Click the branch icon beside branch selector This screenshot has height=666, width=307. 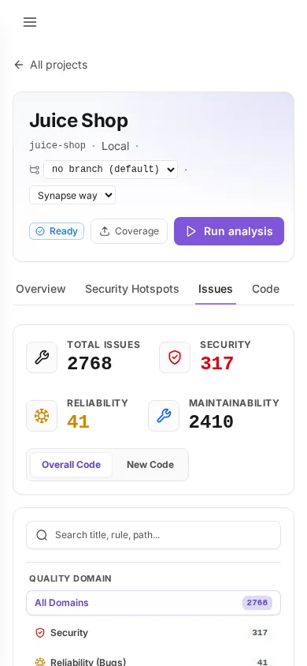[x=35, y=170]
